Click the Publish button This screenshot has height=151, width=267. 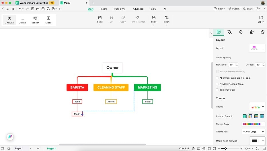coord(234,9)
